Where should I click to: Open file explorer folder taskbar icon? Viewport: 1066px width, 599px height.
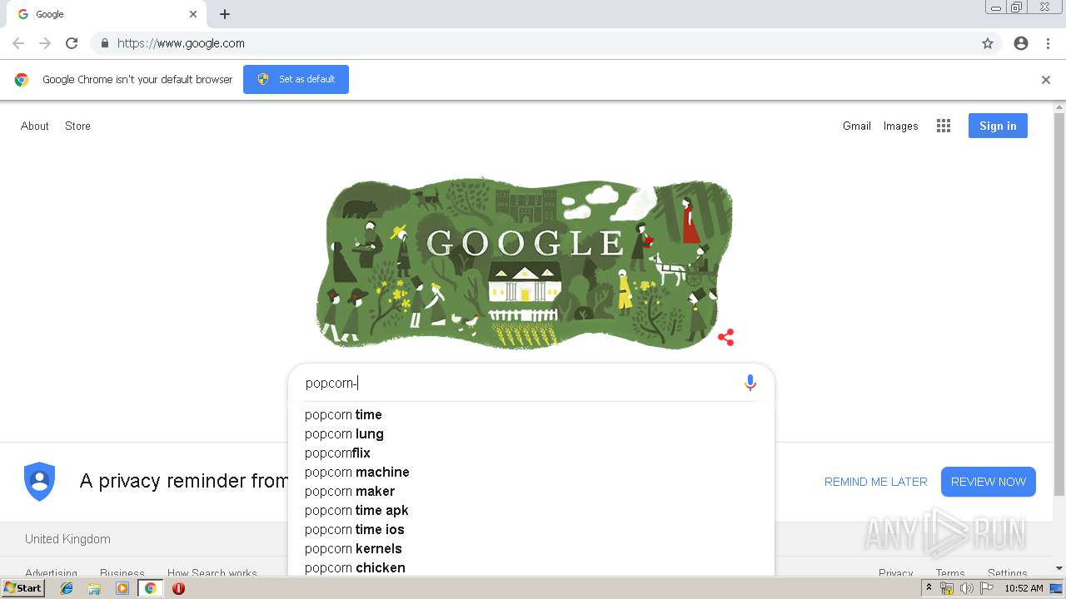pos(94,588)
